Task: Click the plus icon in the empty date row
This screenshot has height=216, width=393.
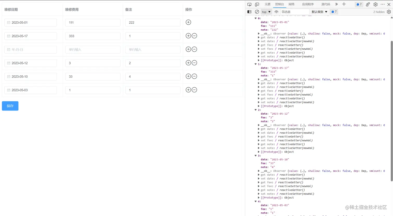Action: point(188,49)
